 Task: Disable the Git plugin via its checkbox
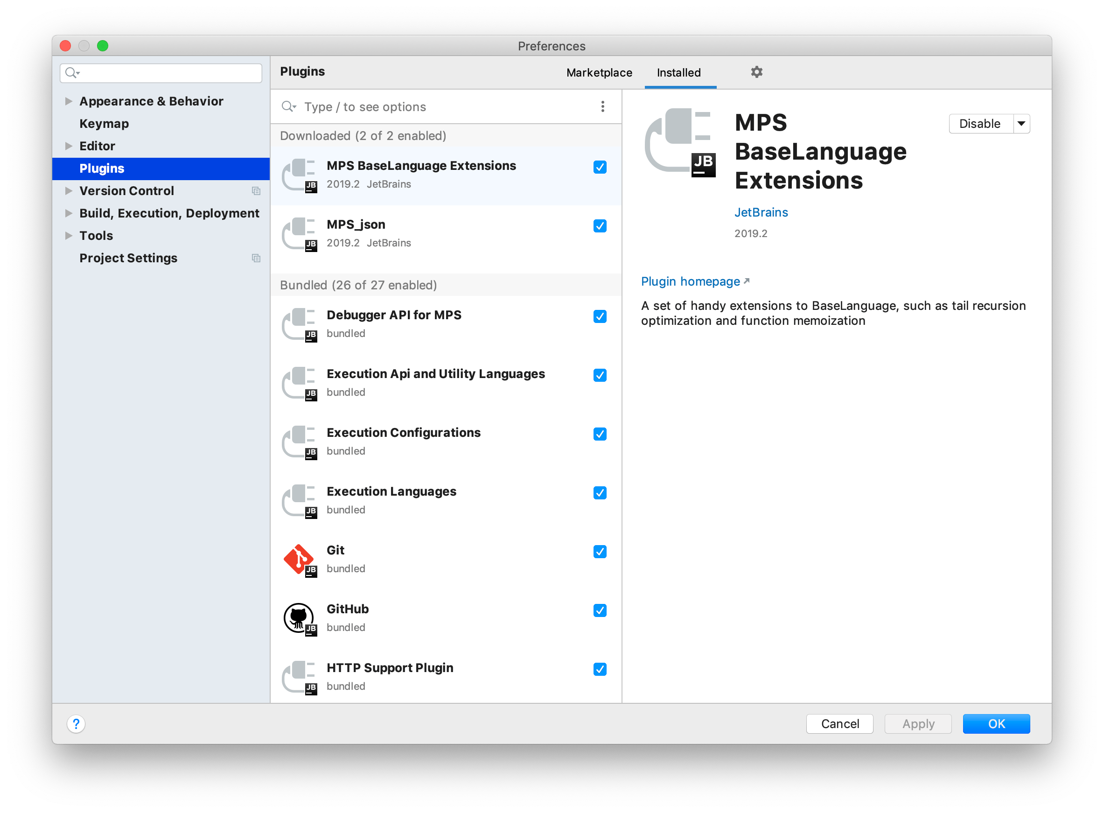coord(600,552)
